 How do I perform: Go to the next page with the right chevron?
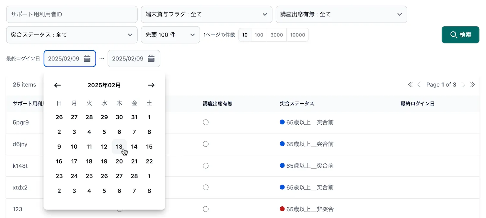pyautogui.click(x=464, y=84)
